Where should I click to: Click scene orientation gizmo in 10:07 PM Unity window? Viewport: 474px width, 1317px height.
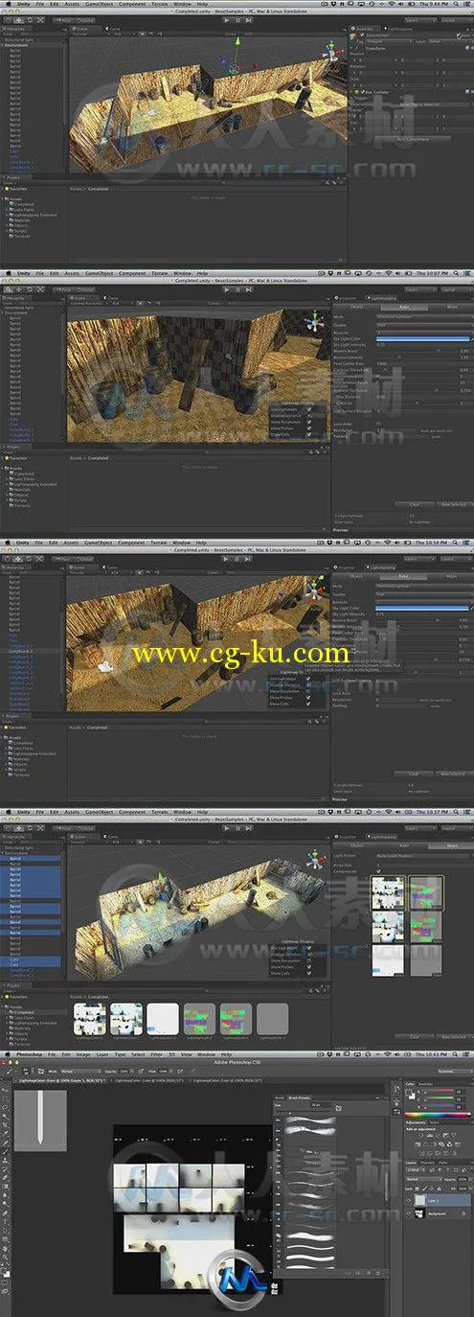[x=314, y=321]
